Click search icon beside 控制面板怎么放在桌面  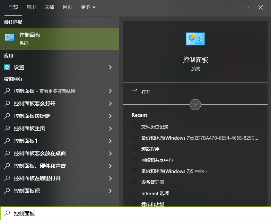pyautogui.click(x=7, y=153)
